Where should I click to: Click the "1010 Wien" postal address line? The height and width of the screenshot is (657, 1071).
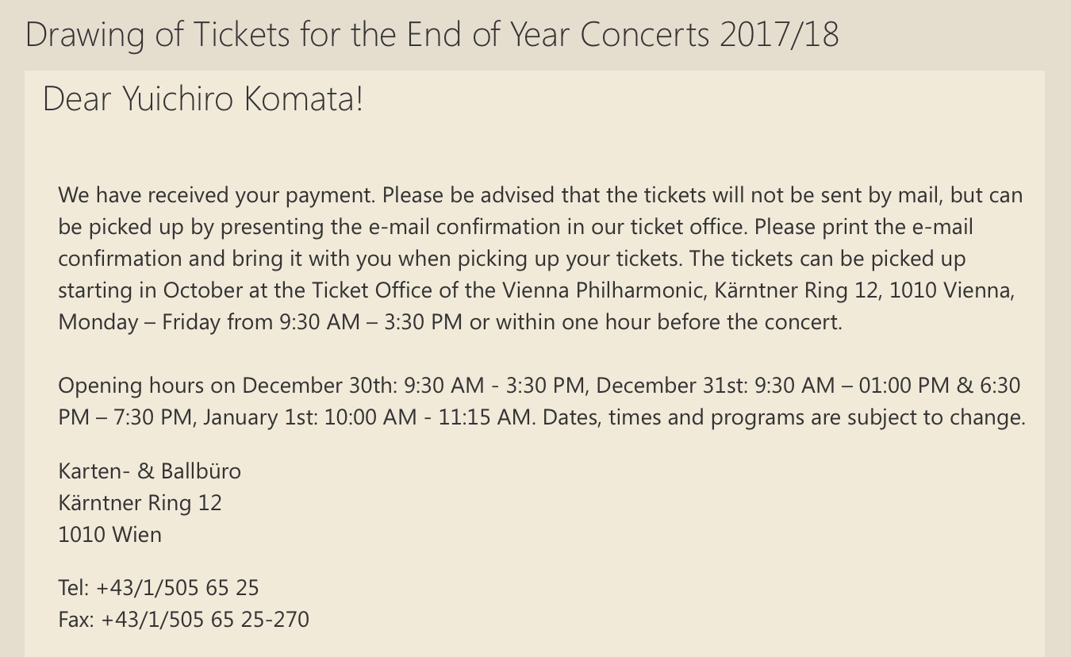[109, 535]
